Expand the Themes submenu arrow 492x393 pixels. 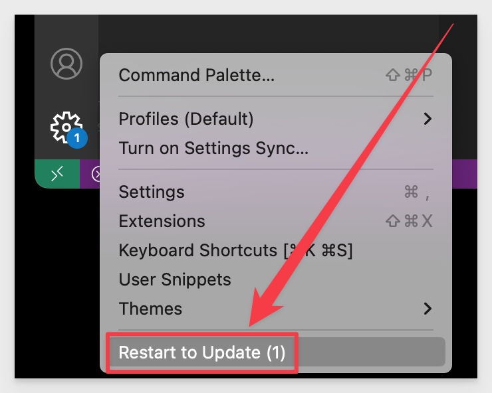click(x=428, y=309)
